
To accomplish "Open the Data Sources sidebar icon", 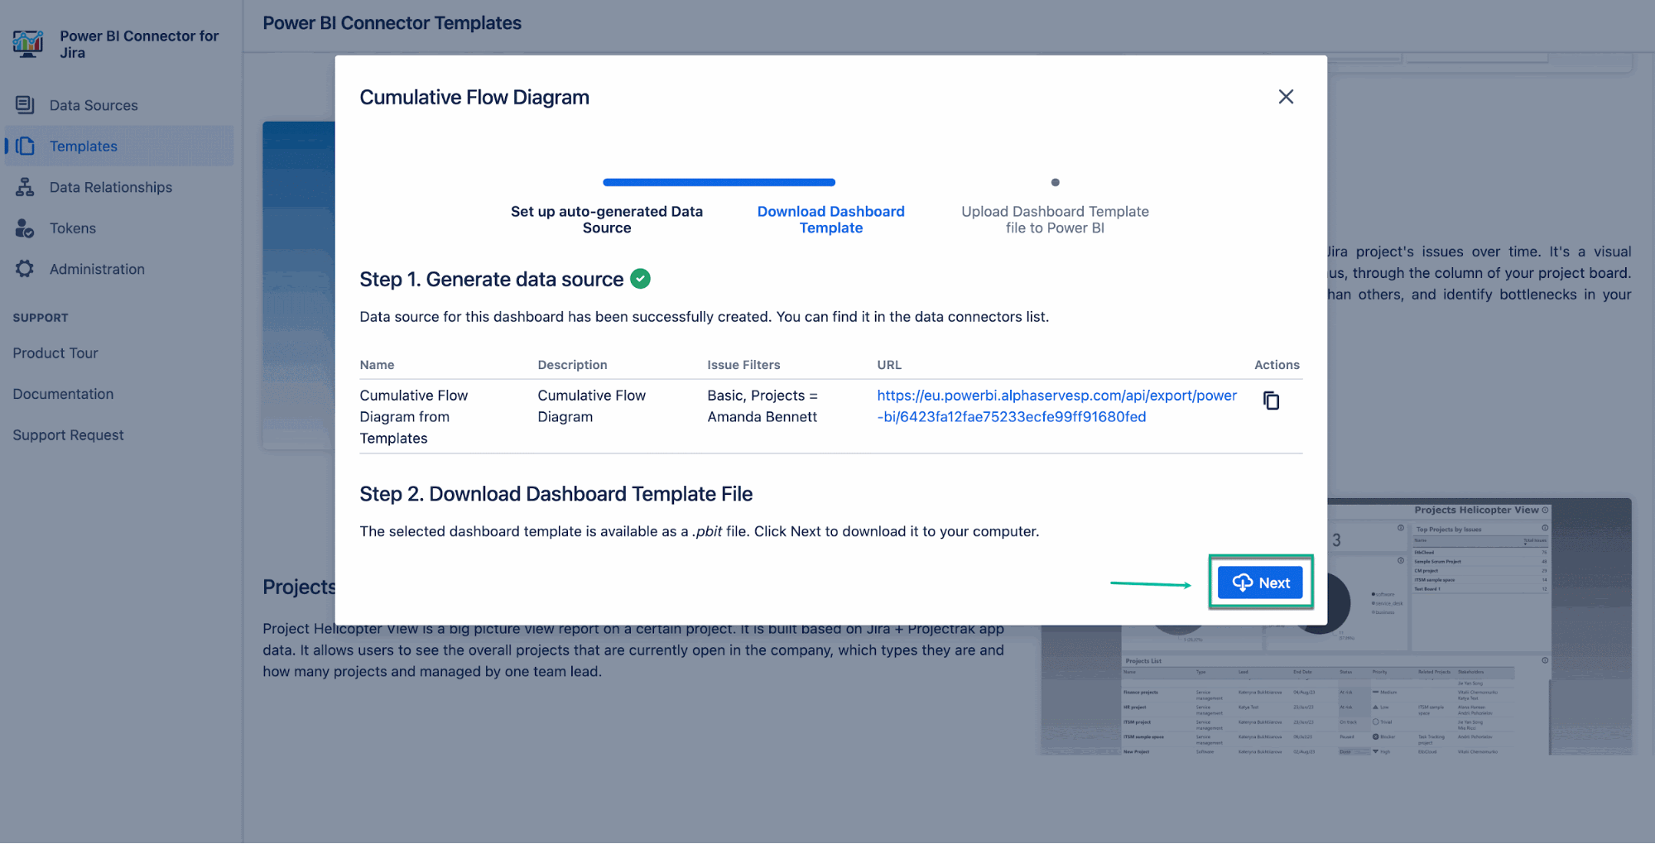I will point(25,105).
